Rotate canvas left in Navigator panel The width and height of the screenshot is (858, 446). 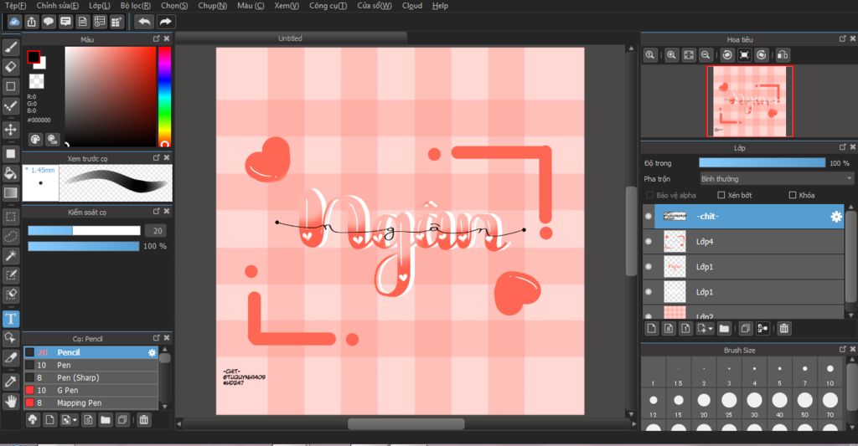[x=727, y=54]
